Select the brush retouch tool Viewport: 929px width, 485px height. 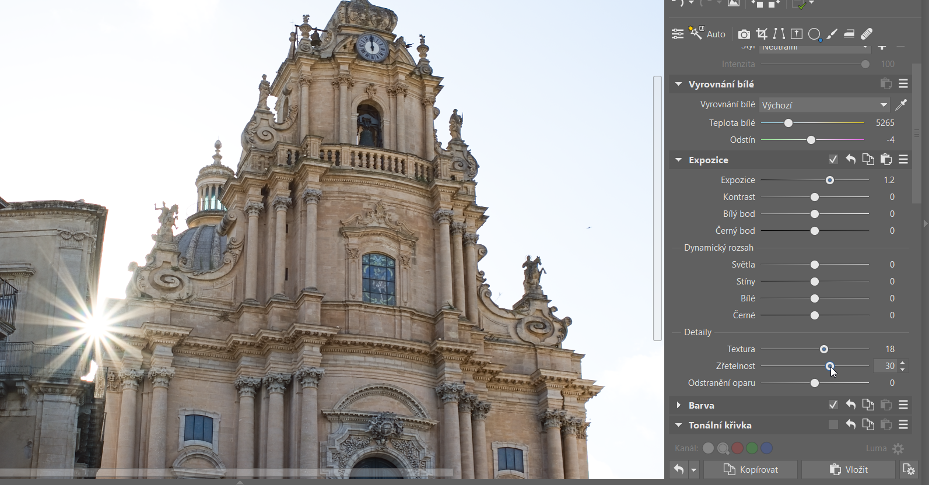[x=832, y=34]
